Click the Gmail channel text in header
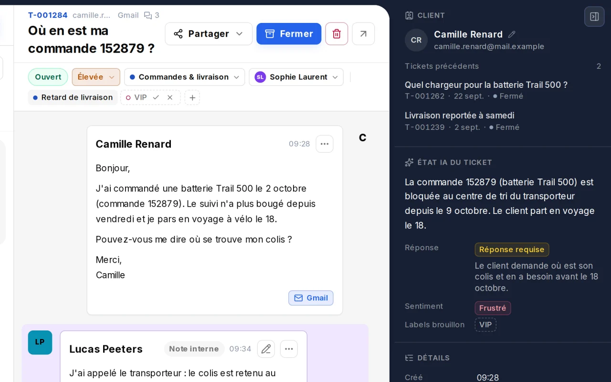 pos(128,15)
